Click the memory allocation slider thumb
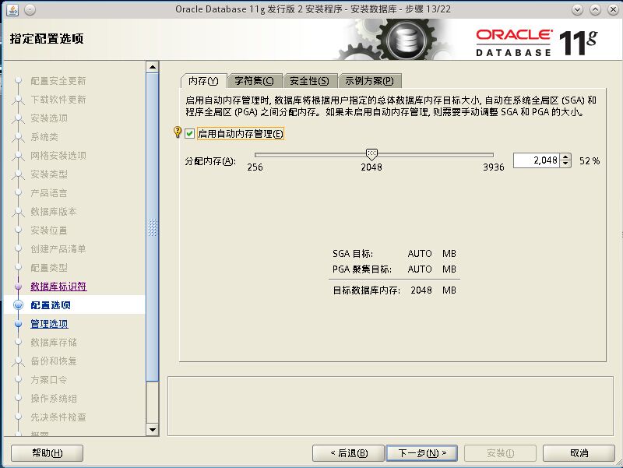This screenshot has width=623, height=468. tap(371, 154)
